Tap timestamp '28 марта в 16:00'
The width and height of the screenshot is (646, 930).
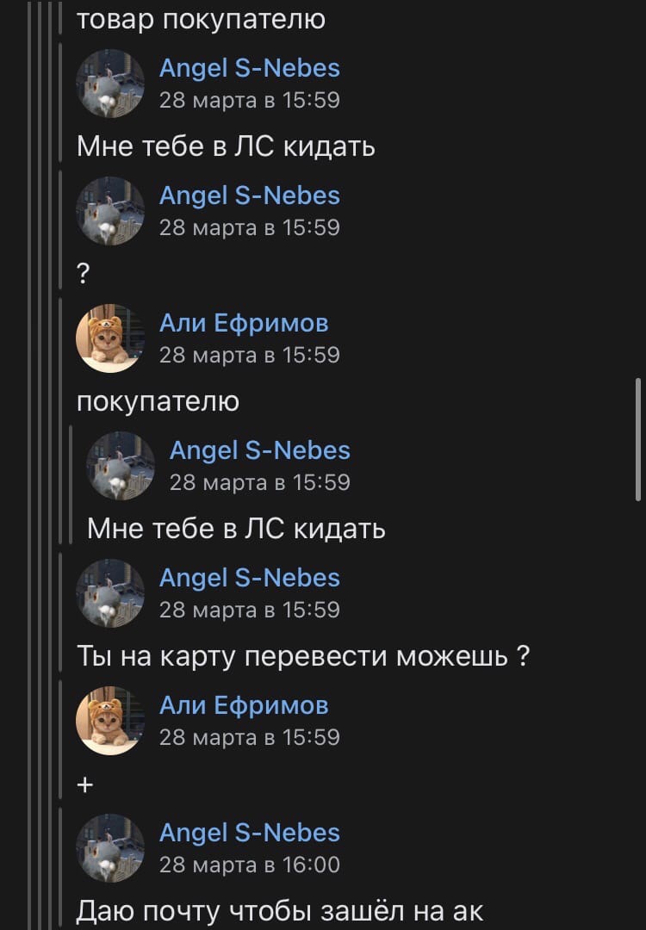[250, 865]
